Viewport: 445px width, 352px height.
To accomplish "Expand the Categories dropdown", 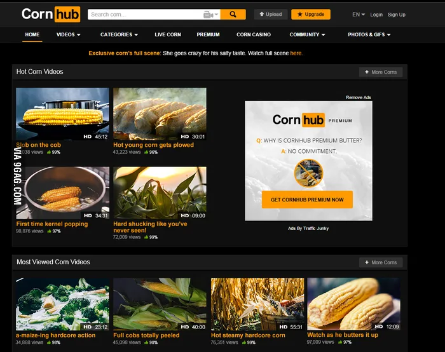I will tap(120, 34).
